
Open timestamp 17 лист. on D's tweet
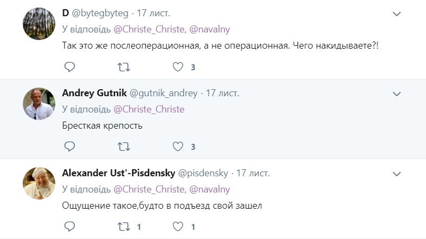click(x=153, y=13)
